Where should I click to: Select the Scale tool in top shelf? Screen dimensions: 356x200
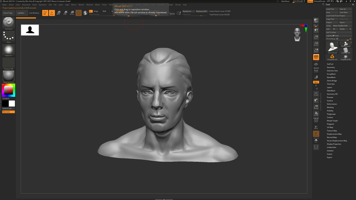click(x=65, y=13)
